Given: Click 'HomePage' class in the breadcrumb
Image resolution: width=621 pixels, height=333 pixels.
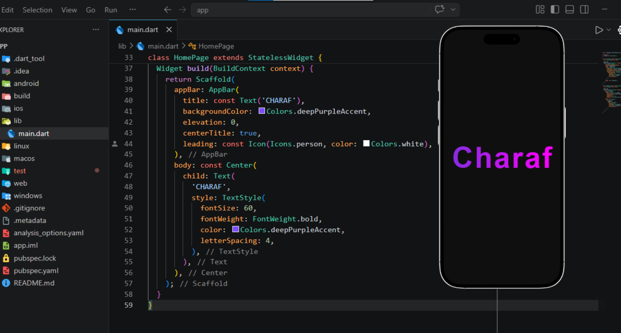Looking at the screenshot, I should click(x=216, y=46).
